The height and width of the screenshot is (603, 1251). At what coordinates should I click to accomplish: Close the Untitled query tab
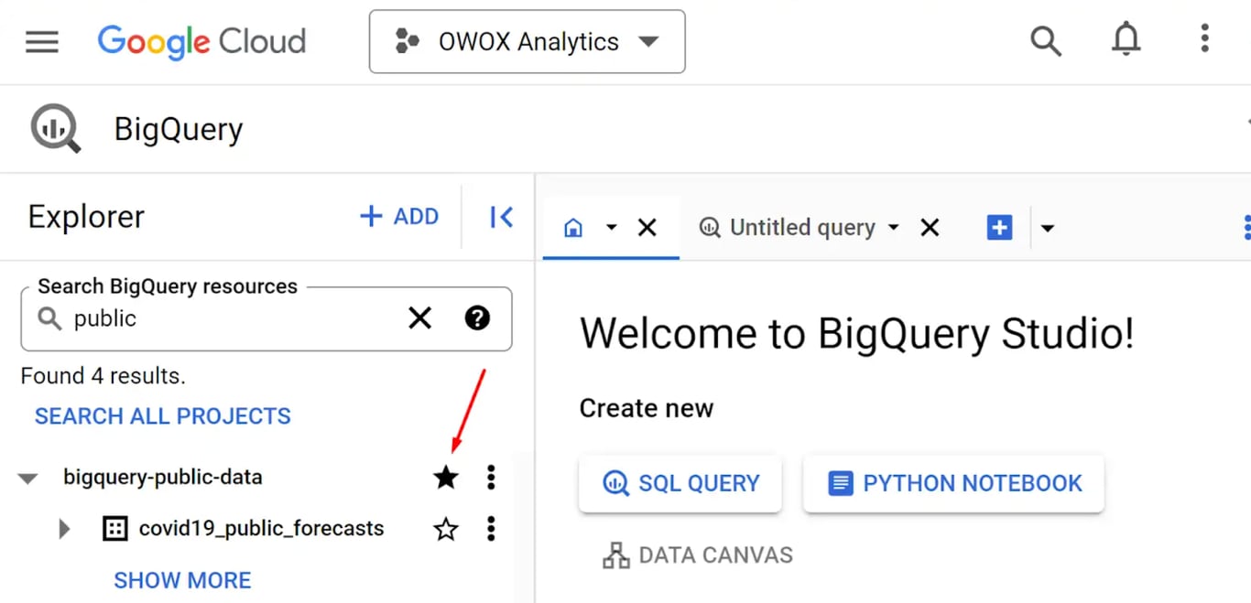930,228
